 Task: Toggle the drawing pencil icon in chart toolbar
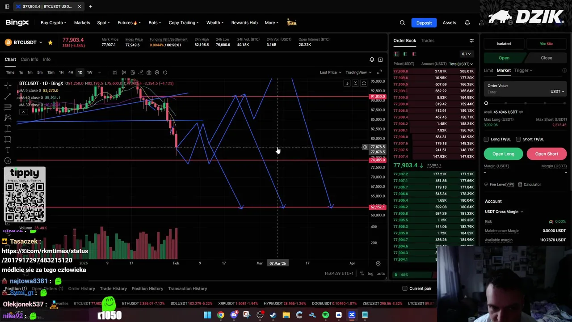click(x=140, y=72)
